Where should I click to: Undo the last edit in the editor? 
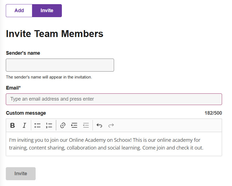(99, 125)
